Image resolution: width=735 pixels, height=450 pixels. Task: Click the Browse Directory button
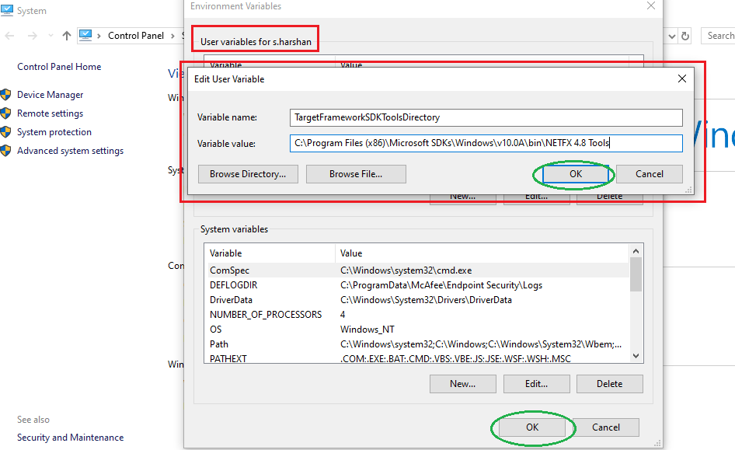click(247, 173)
